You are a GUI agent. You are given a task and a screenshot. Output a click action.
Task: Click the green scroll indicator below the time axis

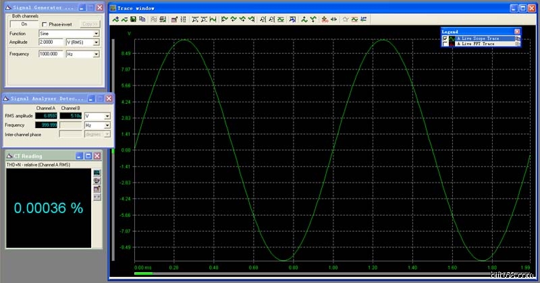[x=144, y=274]
